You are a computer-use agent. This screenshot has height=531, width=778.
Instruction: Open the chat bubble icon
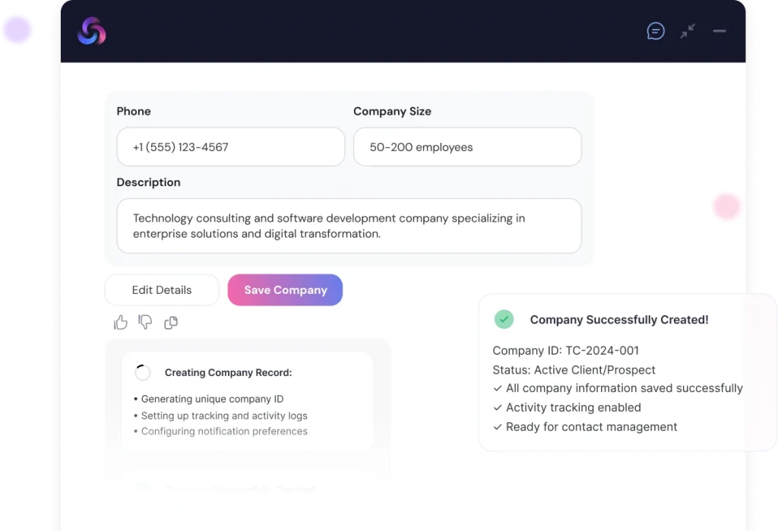(656, 31)
